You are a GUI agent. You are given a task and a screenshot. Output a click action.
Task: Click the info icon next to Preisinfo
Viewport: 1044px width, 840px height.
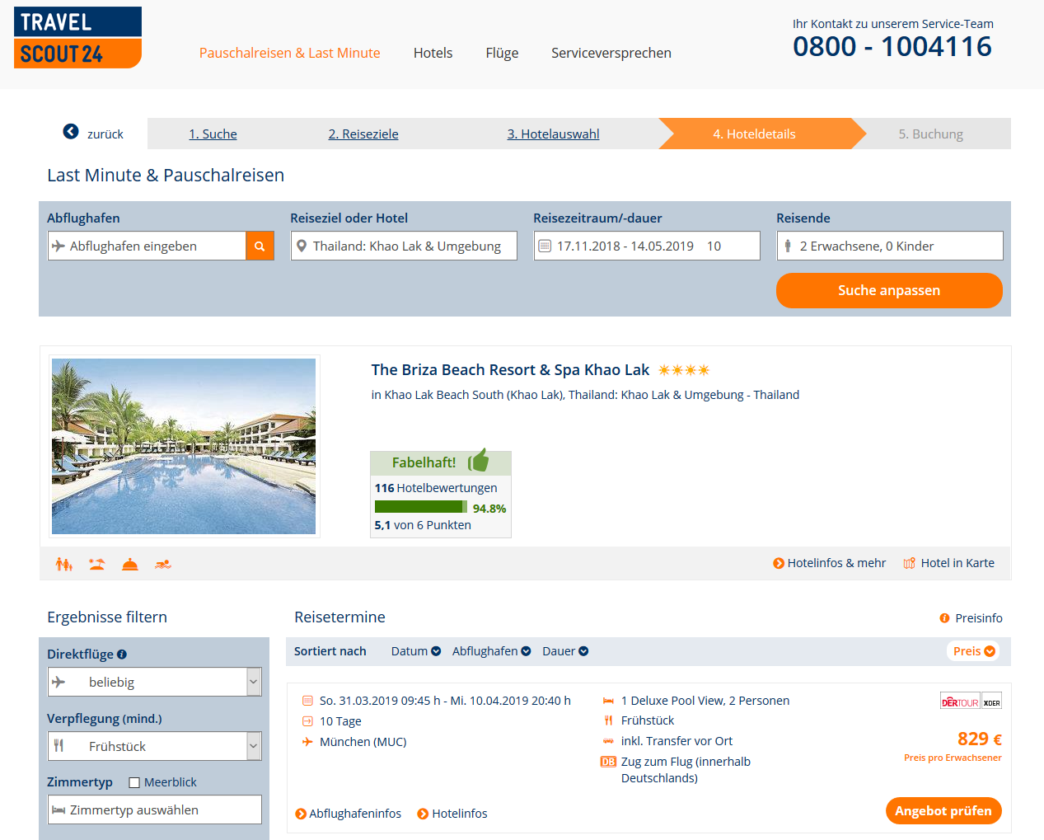pos(944,618)
